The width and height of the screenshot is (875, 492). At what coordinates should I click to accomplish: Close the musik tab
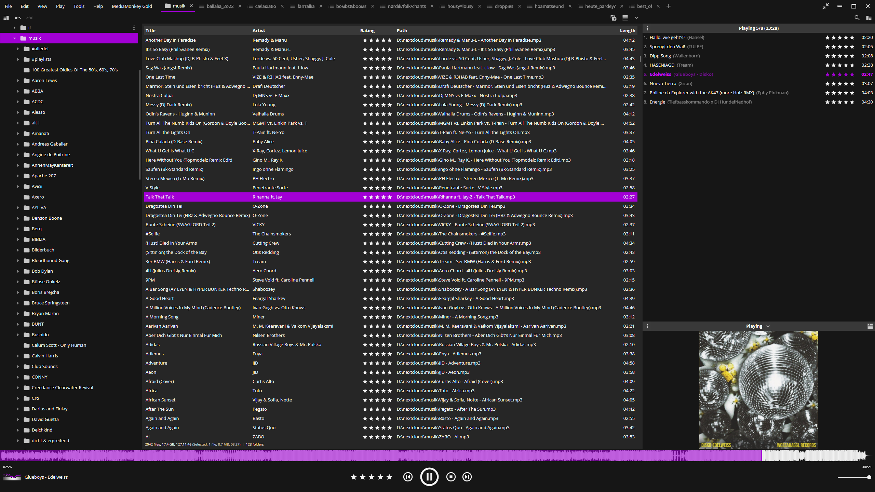191,6
